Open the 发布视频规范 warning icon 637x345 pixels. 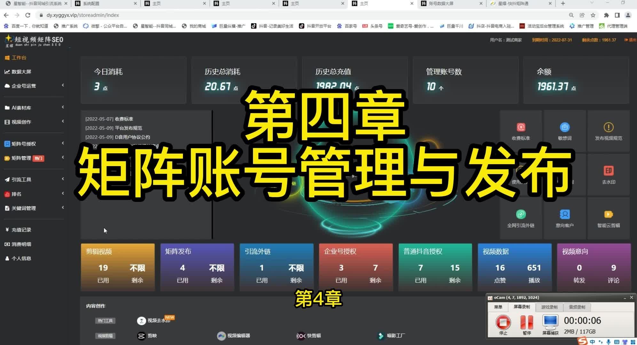pyautogui.click(x=608, y=127)
